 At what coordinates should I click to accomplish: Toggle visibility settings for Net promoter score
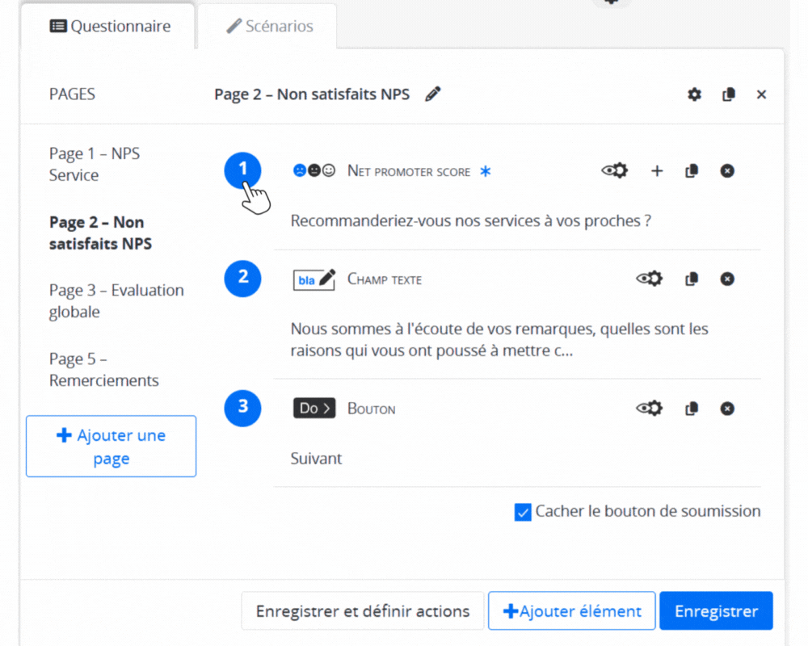click(x=615, y=171)
